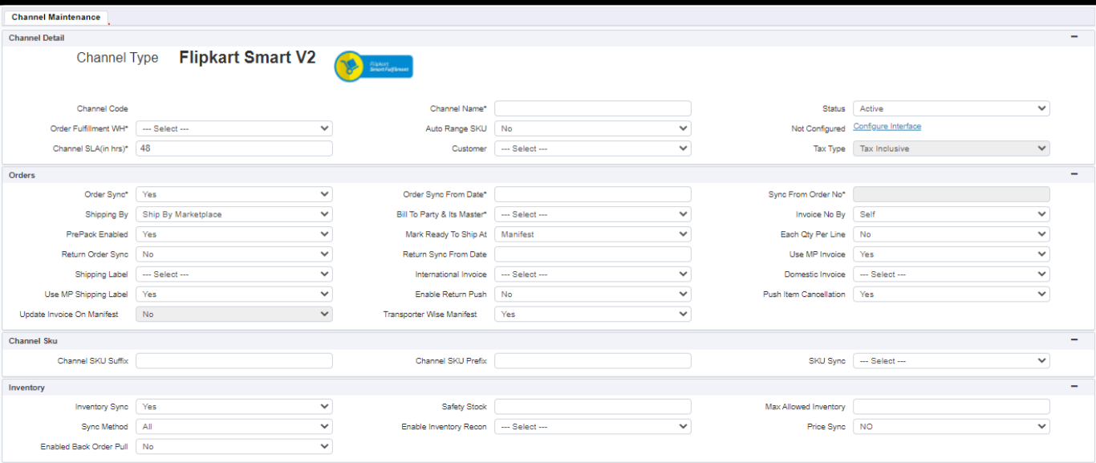1096x463 pixels.
Task: Click the Channel SLA(in hrs) field
Action: click(x=233, y=148)
